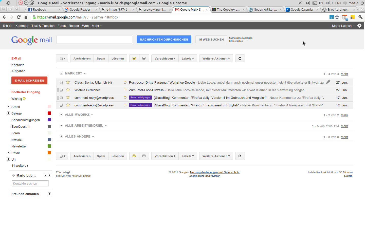Click the E-MAIL SCHREIBEN button
Screen dimensions: 365x228
click(x=29, y=81)
